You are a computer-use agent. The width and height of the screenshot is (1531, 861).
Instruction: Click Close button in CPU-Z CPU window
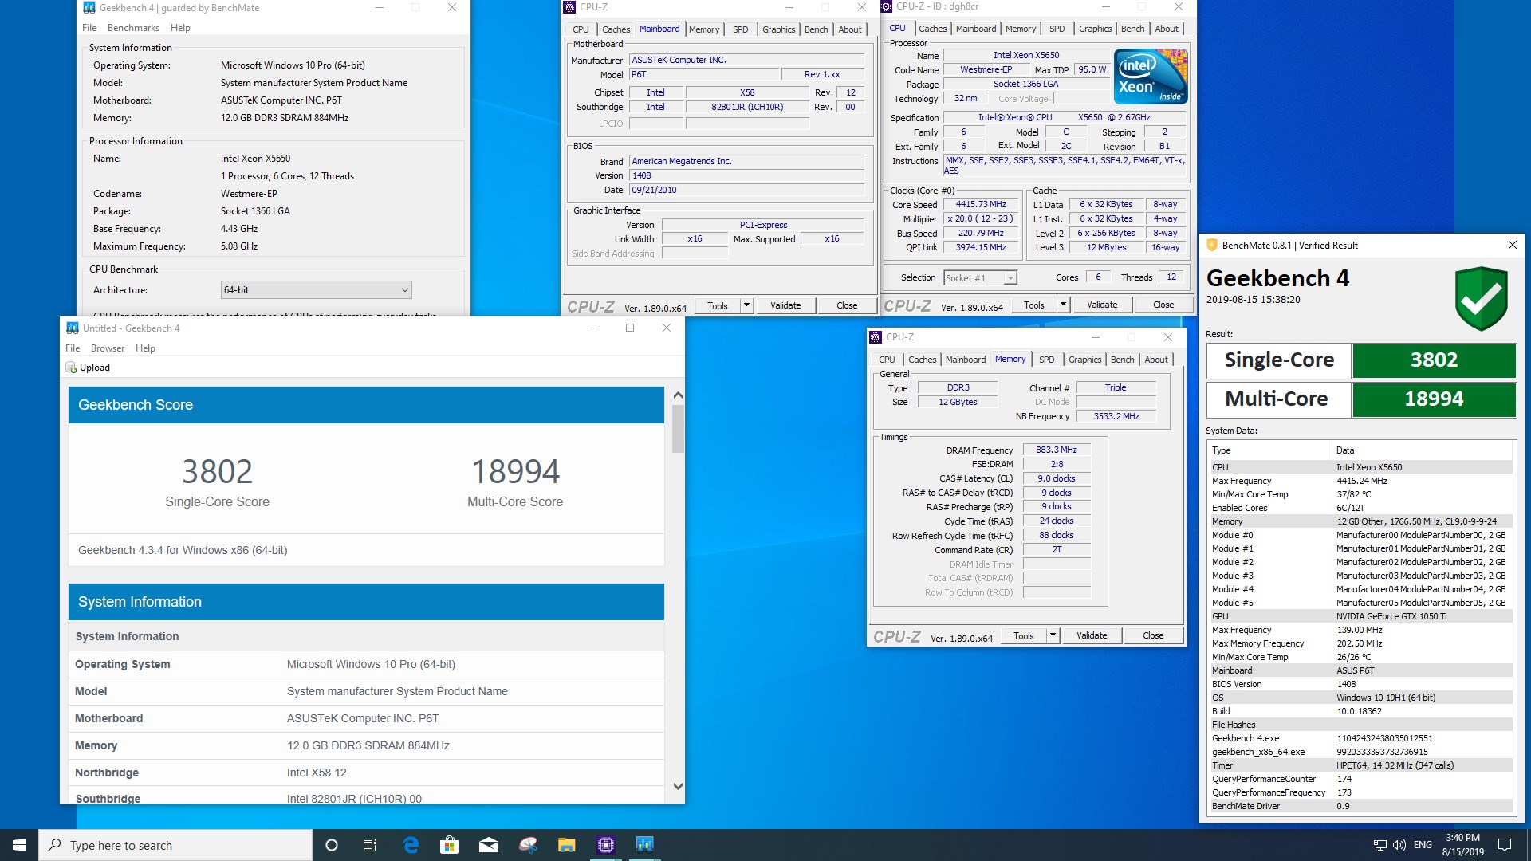1163,305
